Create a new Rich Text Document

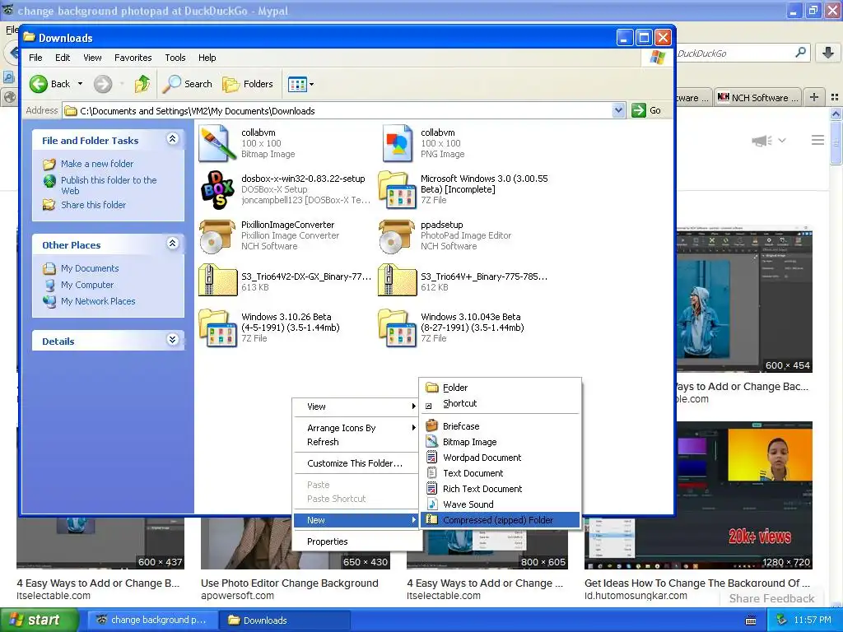click(500, 489)
